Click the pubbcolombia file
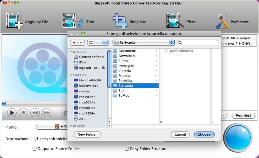 pos(179,51)
